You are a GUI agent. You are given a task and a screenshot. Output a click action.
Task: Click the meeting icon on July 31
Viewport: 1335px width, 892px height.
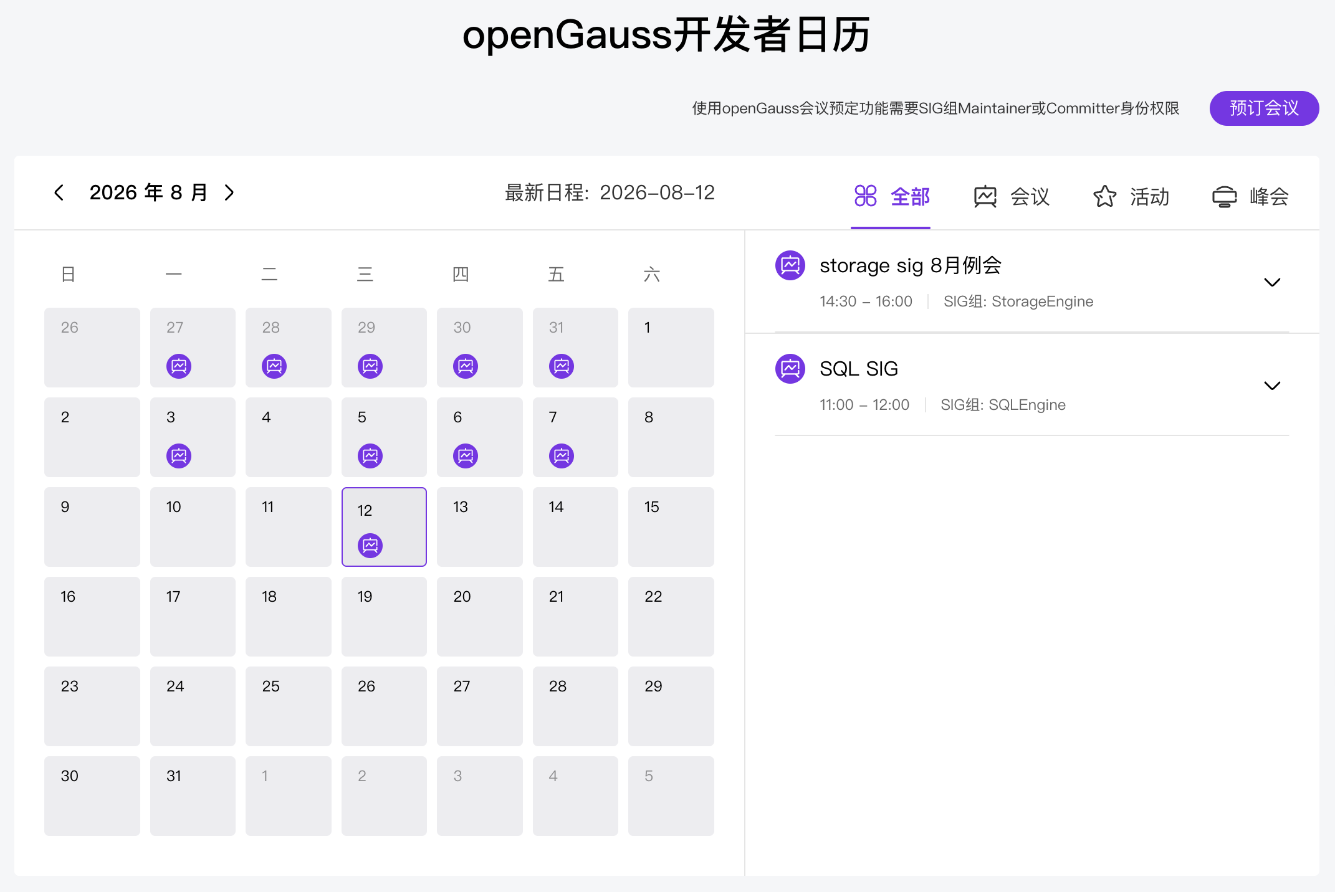[x=562, y=366]
